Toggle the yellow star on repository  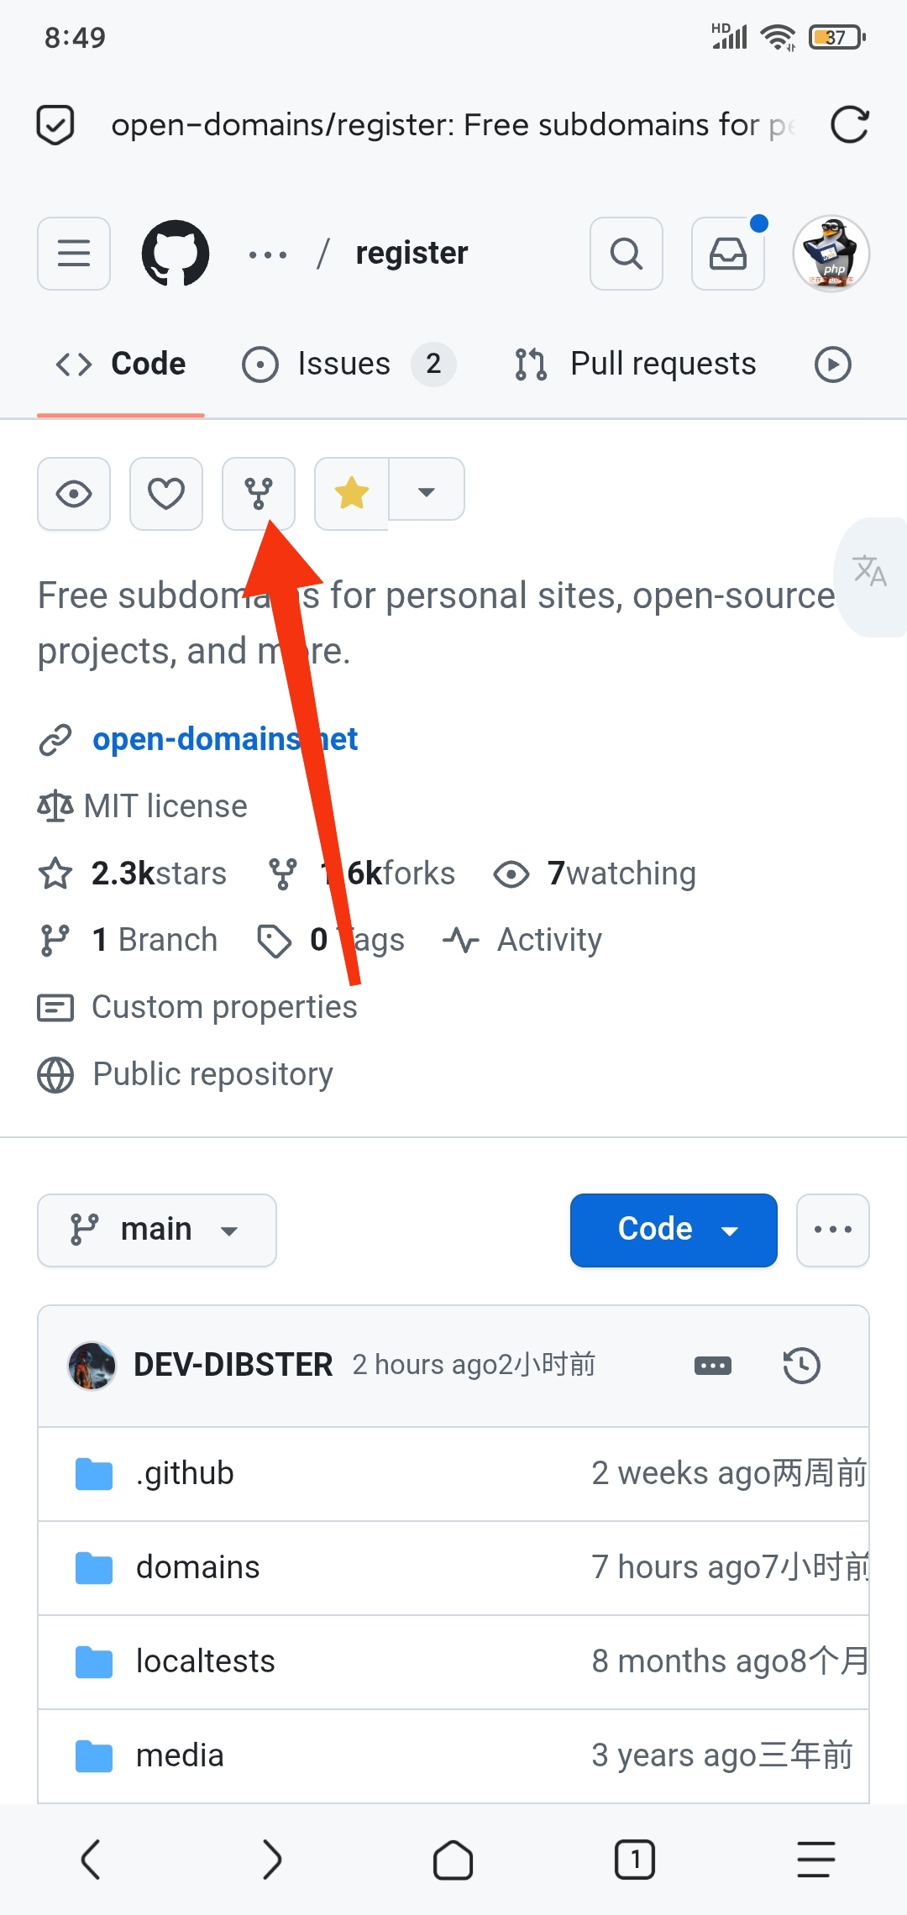point(352,493)
